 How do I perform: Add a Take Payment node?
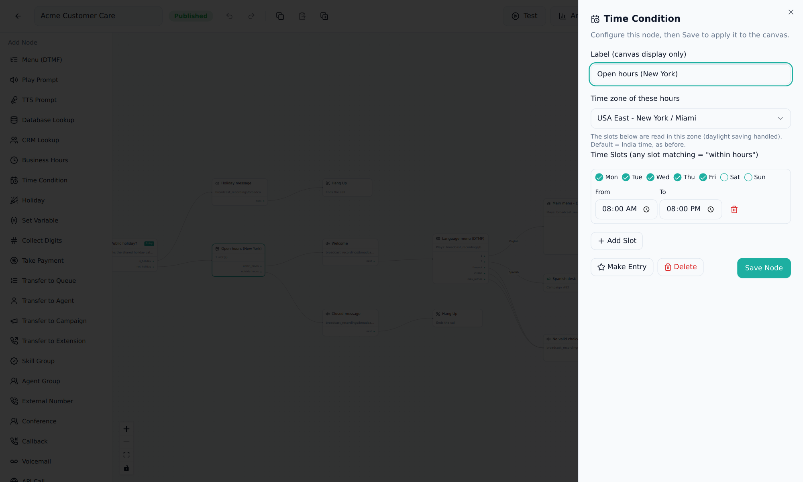pyautogui.click(x=56, y=261)
